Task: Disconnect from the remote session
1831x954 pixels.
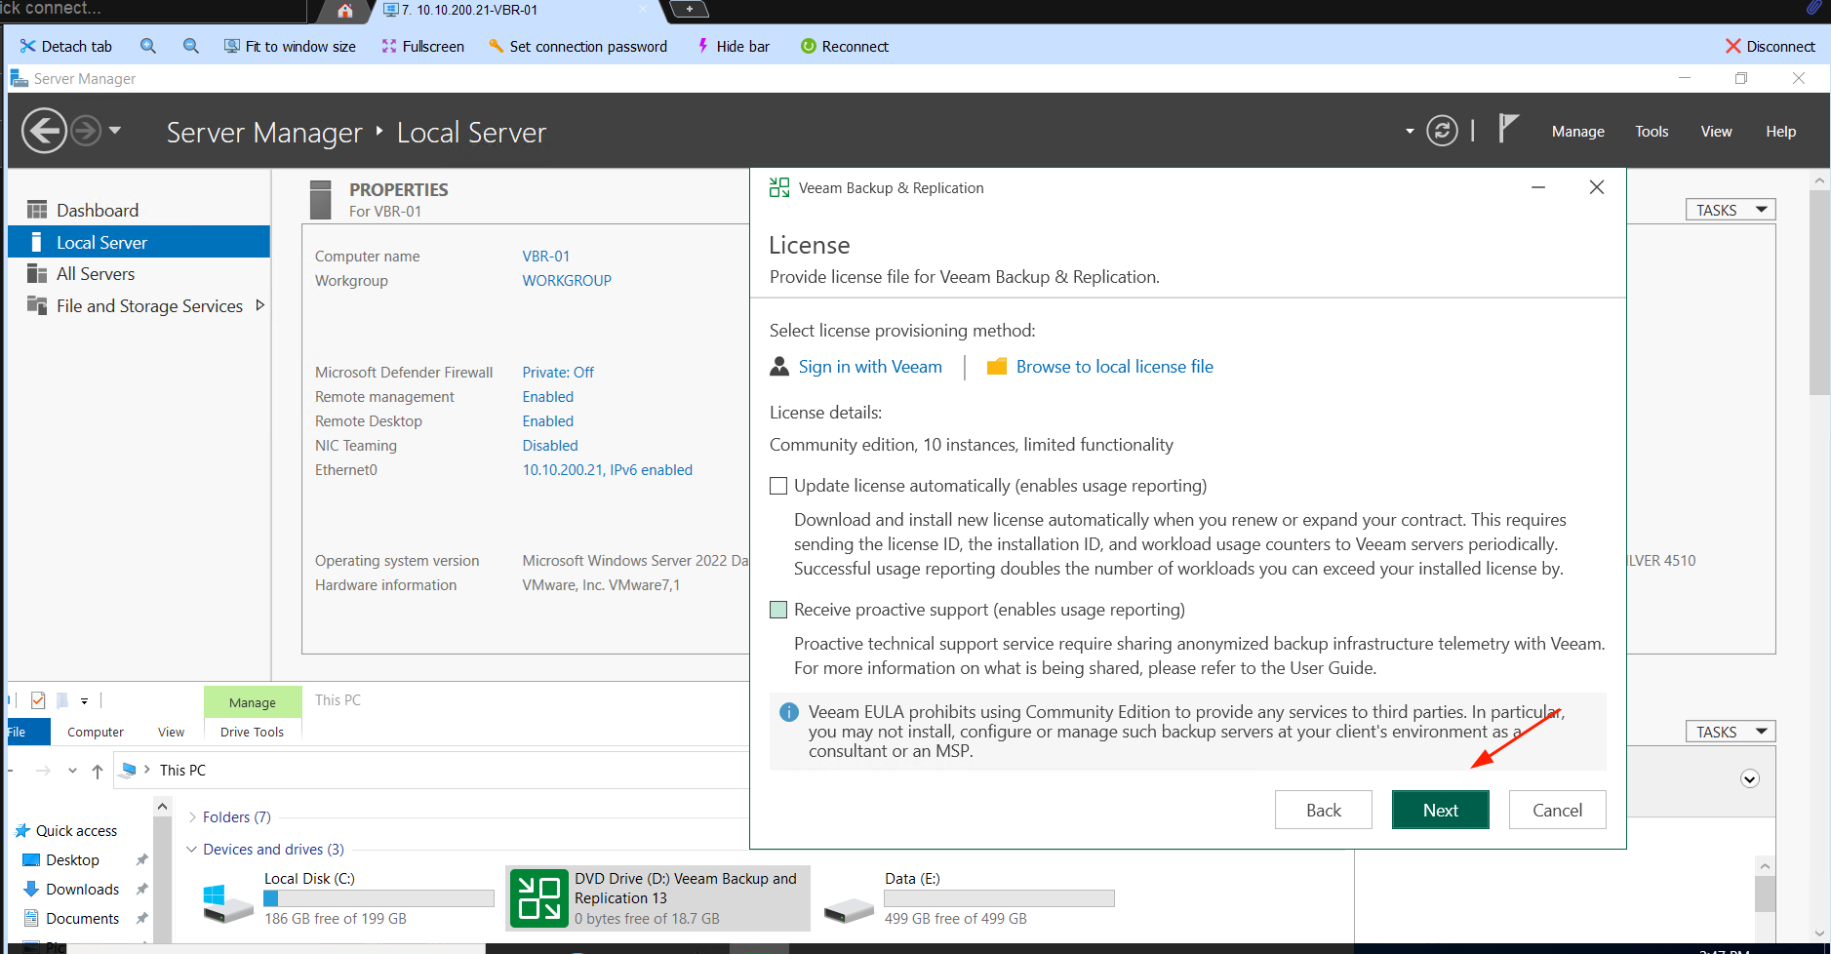Action: 1770,46
